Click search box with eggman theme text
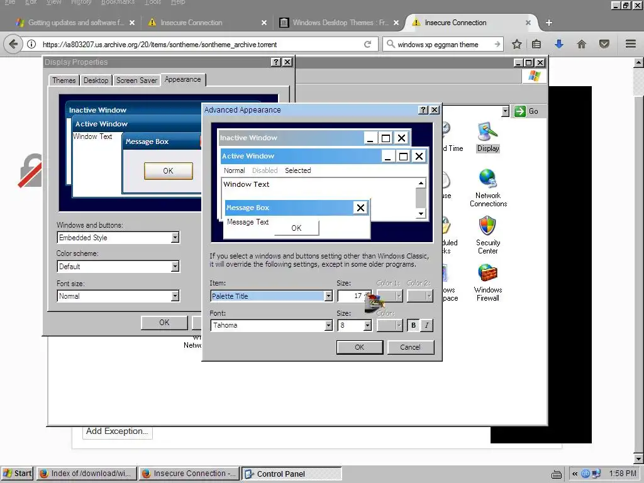 [443, 45]
